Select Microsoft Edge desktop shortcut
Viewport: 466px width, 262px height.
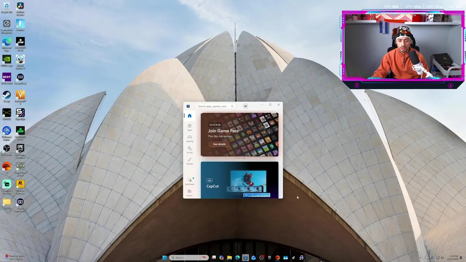7,44
